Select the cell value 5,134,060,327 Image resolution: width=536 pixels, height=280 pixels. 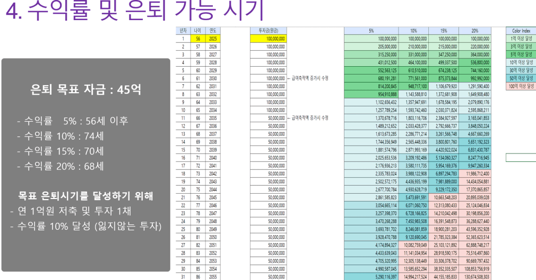coord(443,158)
